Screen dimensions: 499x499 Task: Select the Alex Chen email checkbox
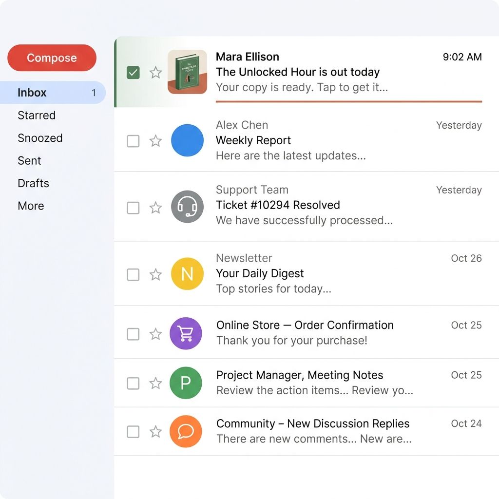point(133,141)
